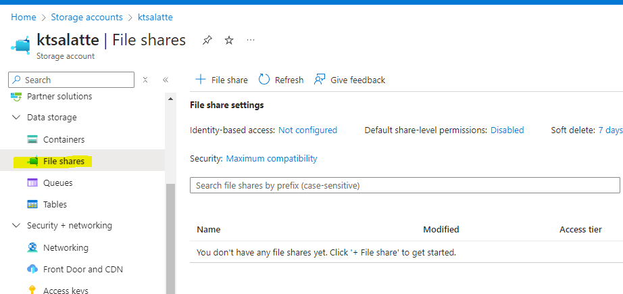Click the Tables grid icon
This screenshot has width=623, height=294.
click(32, 204)
